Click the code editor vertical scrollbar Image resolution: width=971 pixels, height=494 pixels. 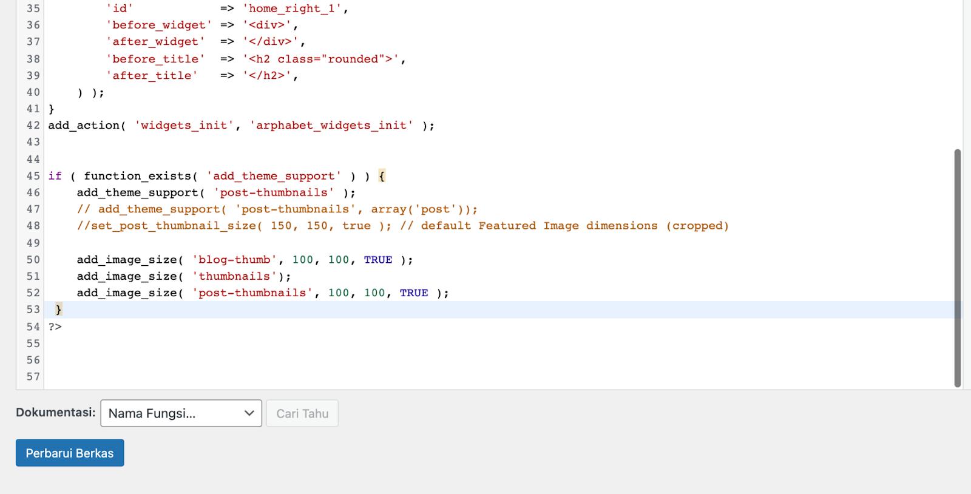click(x=958, y=268)
